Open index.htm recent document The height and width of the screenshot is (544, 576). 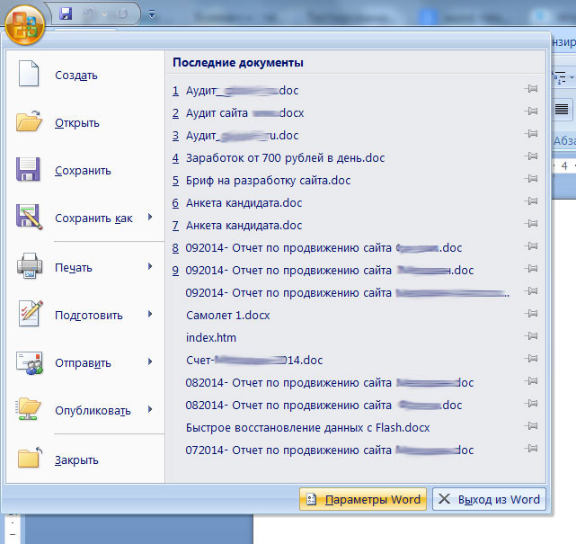(211, 337)
